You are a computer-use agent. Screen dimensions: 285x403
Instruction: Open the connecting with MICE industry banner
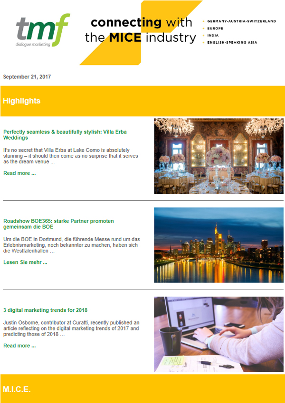point(141,33)
